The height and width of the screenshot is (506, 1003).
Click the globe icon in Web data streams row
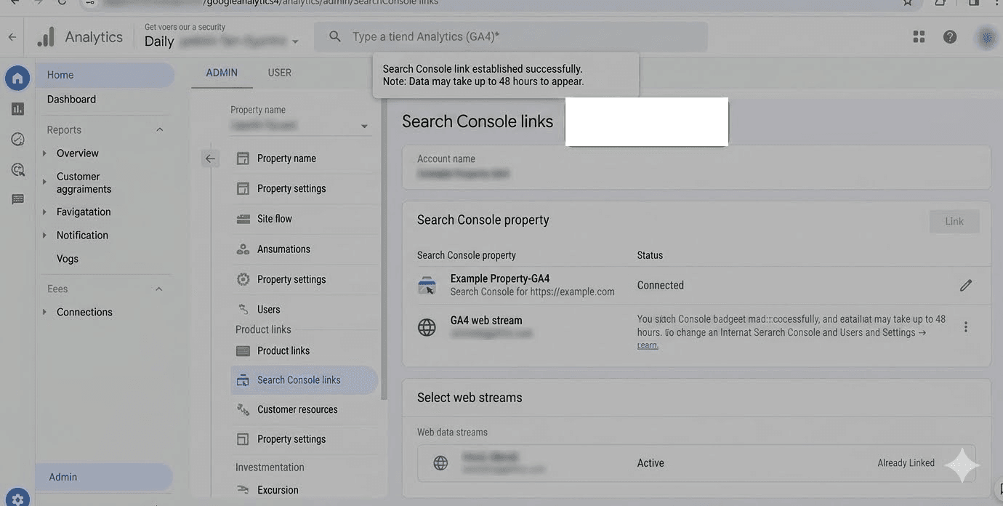pos(440,463)
